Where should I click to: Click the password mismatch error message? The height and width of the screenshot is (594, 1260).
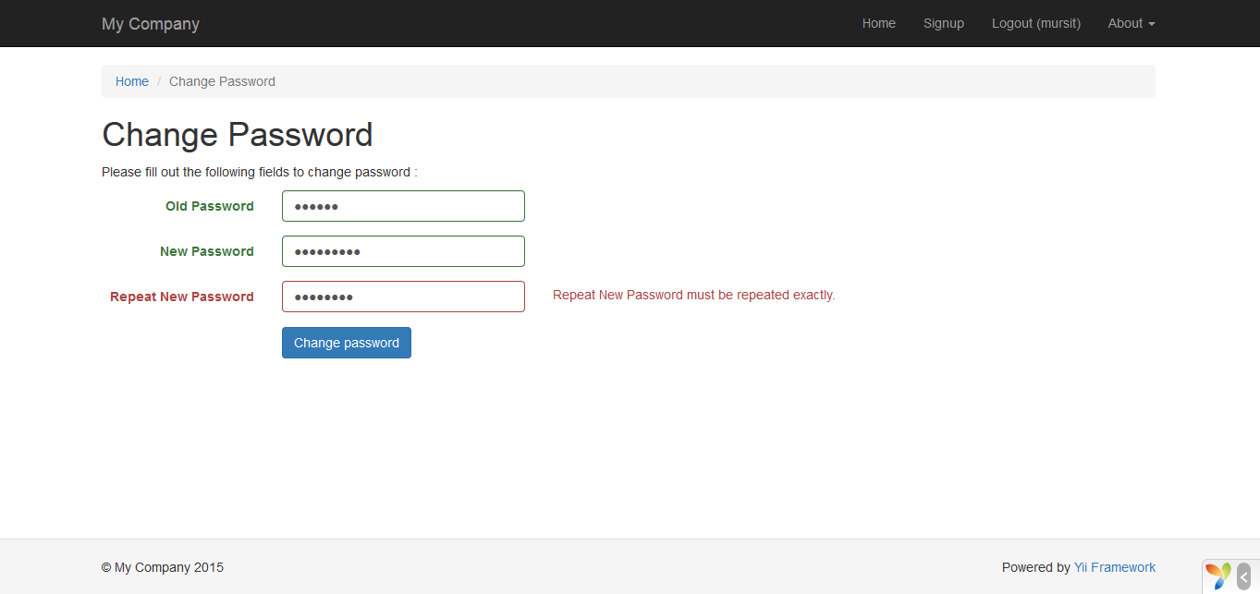692,295
